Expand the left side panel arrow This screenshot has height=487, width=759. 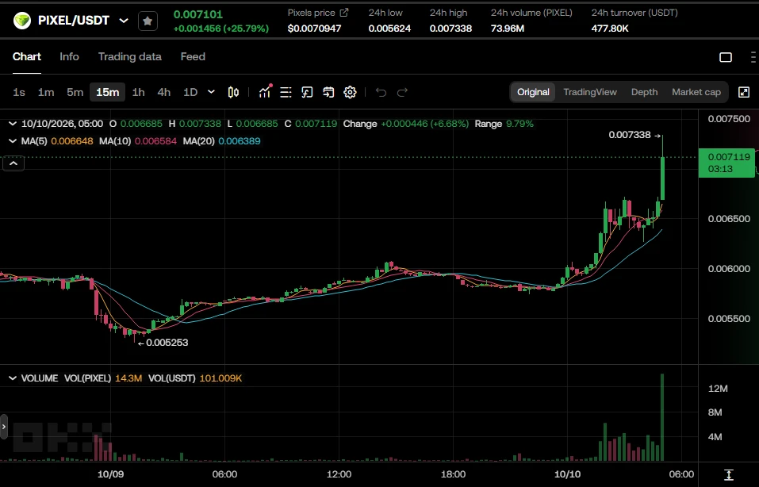pyautogui.click(x=4, y=427)
